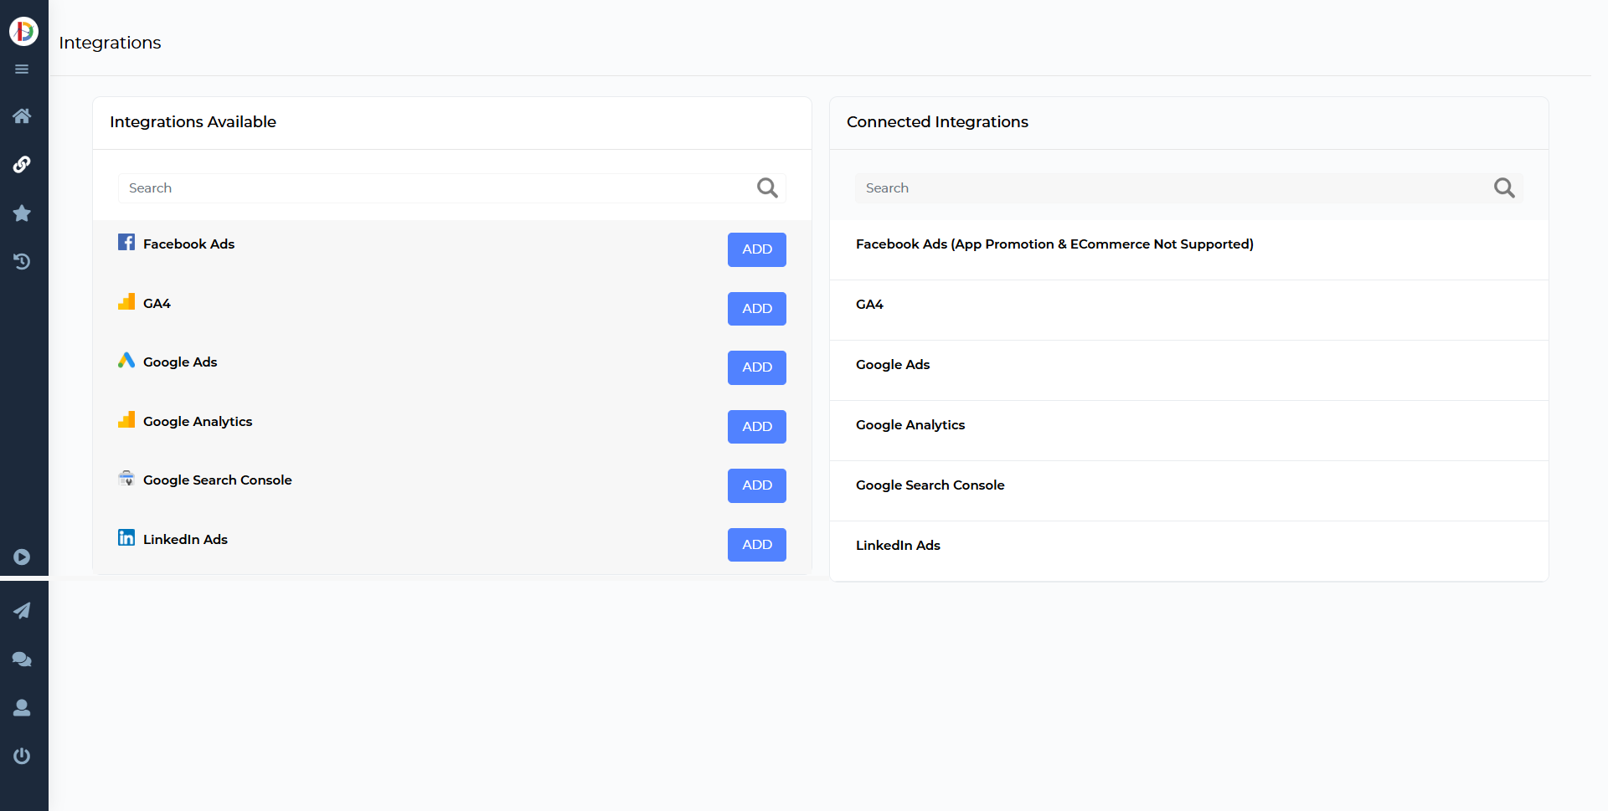This screenshot has width=1608, height=811.
Task: Open the chat bubbles sidebar icon
Action: (22, 660)
